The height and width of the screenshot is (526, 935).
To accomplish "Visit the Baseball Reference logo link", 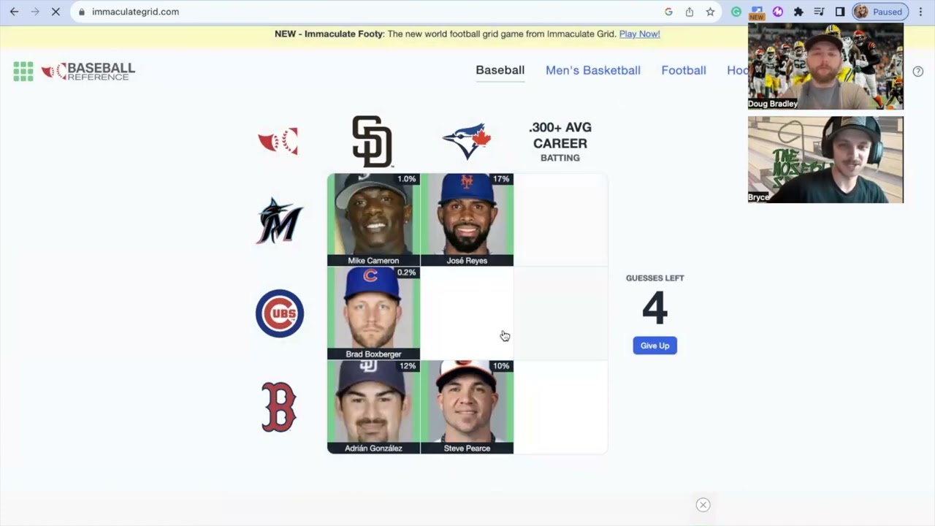I will point(88,71).
